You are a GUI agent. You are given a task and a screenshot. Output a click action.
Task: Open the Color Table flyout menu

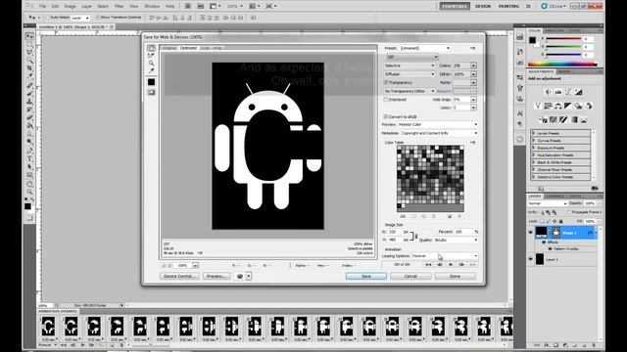[x=472, y=143]
